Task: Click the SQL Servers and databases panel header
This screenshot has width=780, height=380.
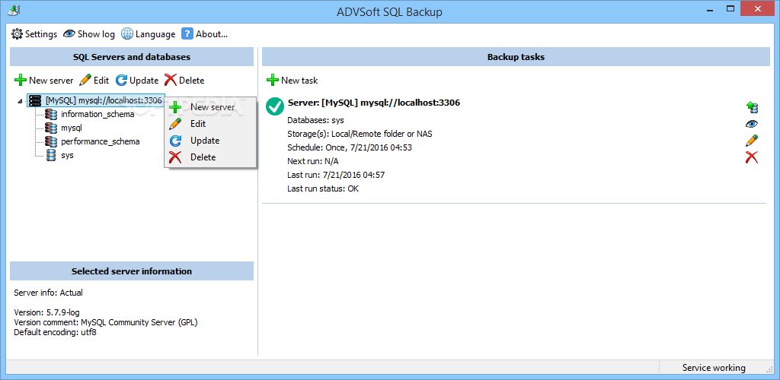Action: pyautogui.click(x=132, y=57)
